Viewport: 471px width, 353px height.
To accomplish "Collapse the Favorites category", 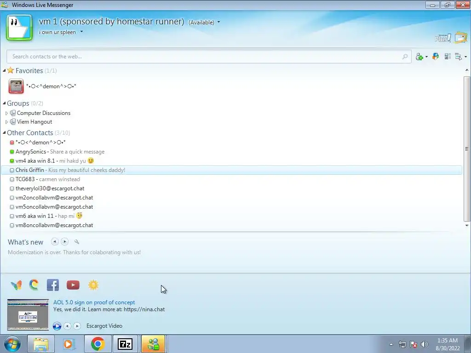I will [4, 70].
